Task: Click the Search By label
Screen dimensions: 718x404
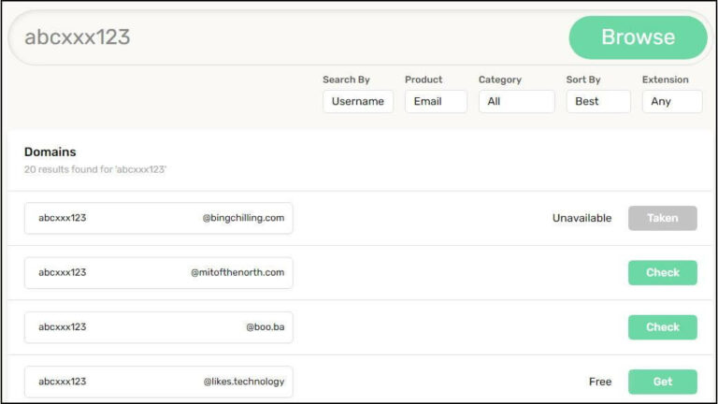Action: 346,79
